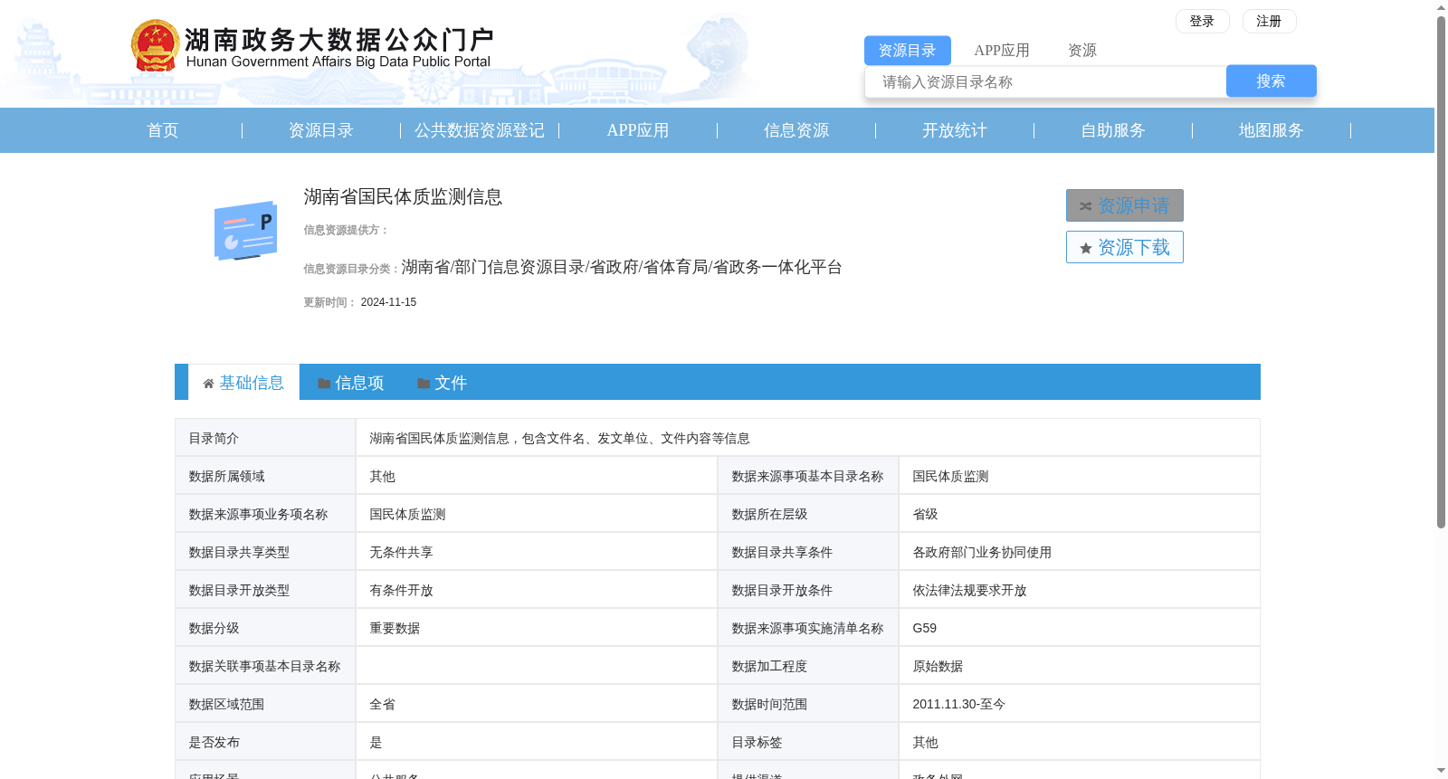Click the 登录 button

[1203, 21]
